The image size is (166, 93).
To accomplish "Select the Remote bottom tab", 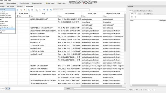I will [x=151, y=90].
